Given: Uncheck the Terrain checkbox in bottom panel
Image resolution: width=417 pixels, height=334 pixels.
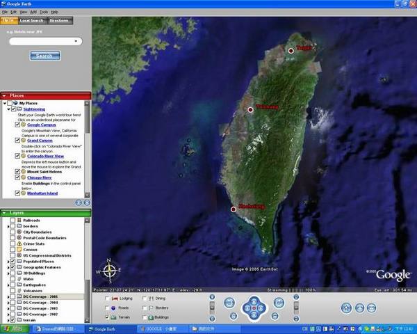Looking at the screenshot, I should 107,317.
